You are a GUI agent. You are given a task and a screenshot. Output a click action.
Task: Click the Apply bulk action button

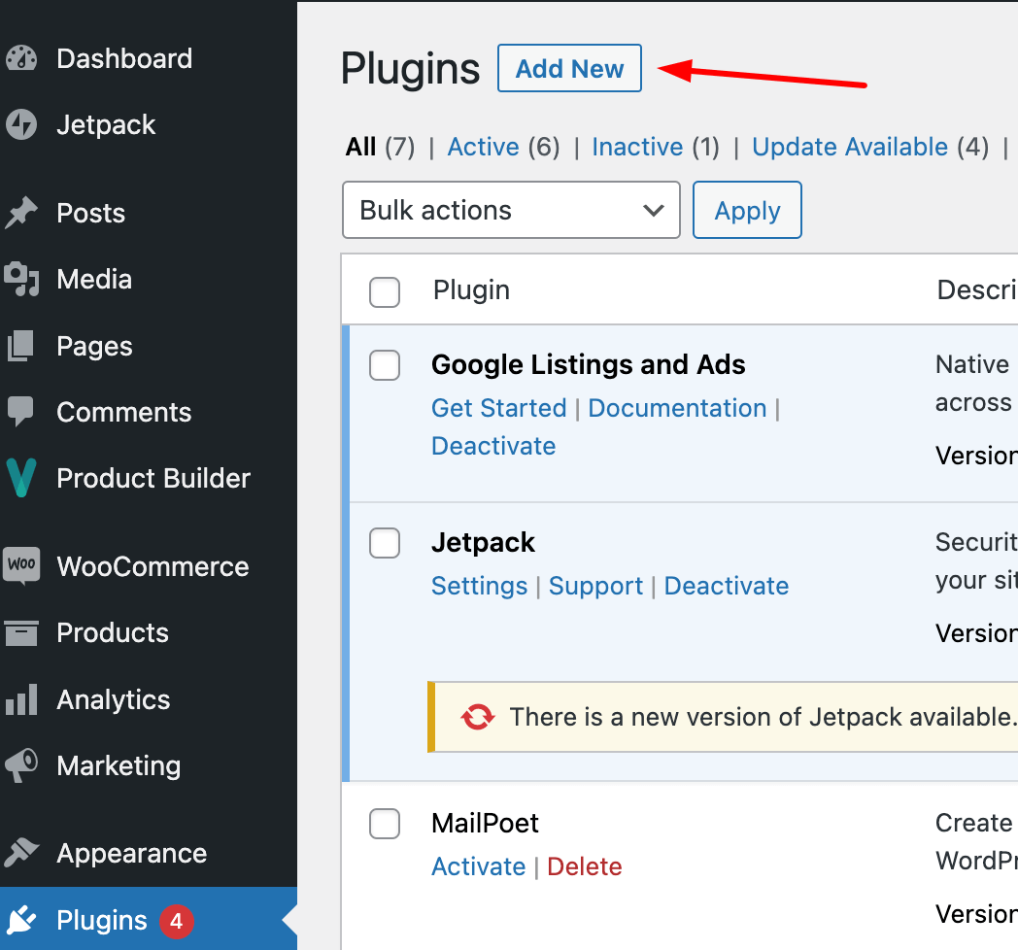(747, 210)
